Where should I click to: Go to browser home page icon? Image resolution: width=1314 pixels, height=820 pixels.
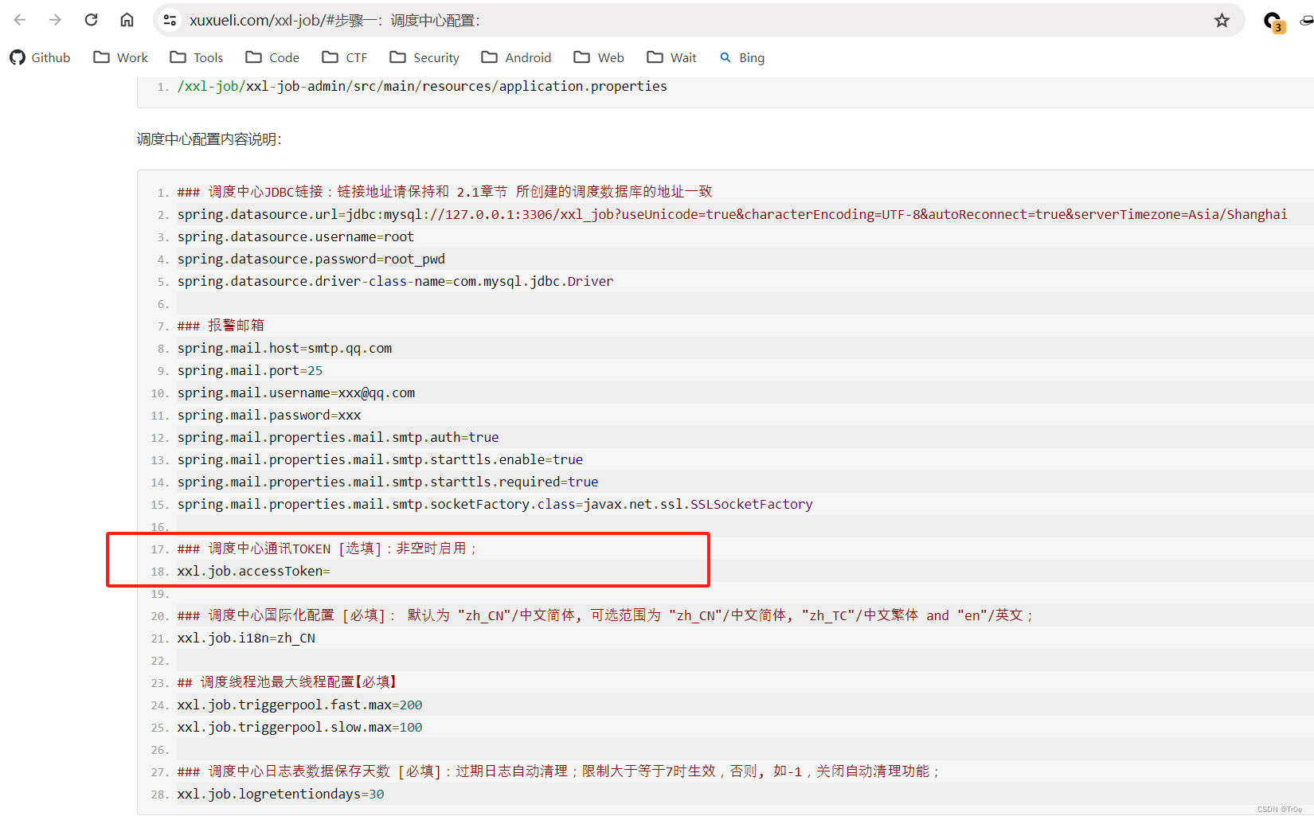click(127, 20)
